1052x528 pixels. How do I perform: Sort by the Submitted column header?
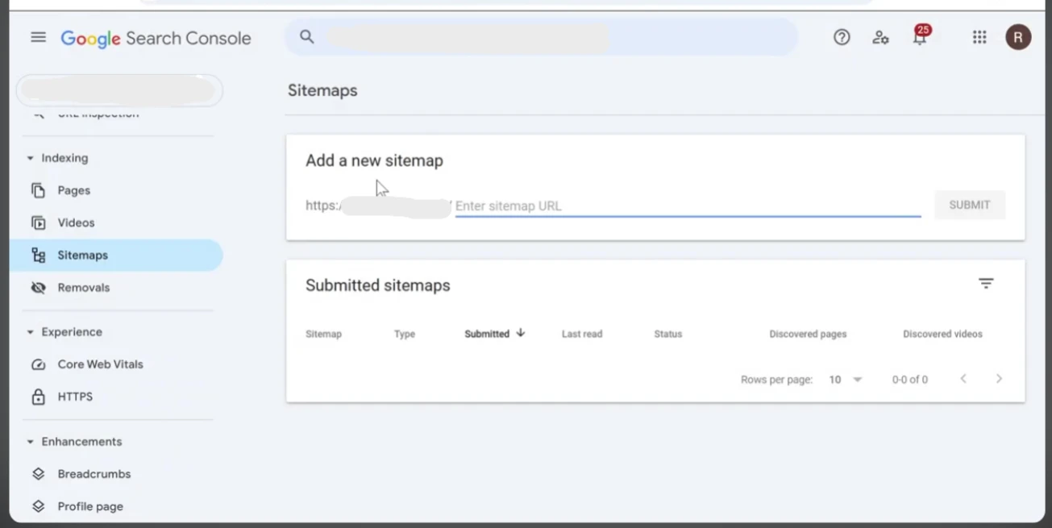click(488, 334)
